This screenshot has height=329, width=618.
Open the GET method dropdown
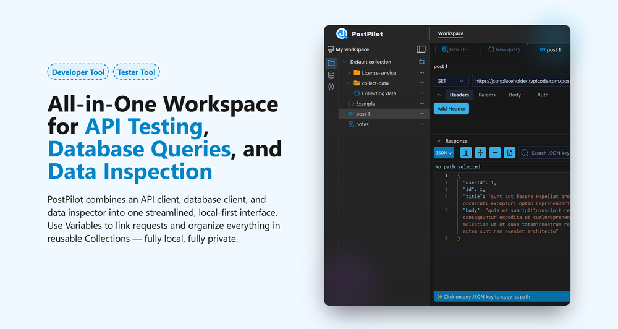(451, 81)
